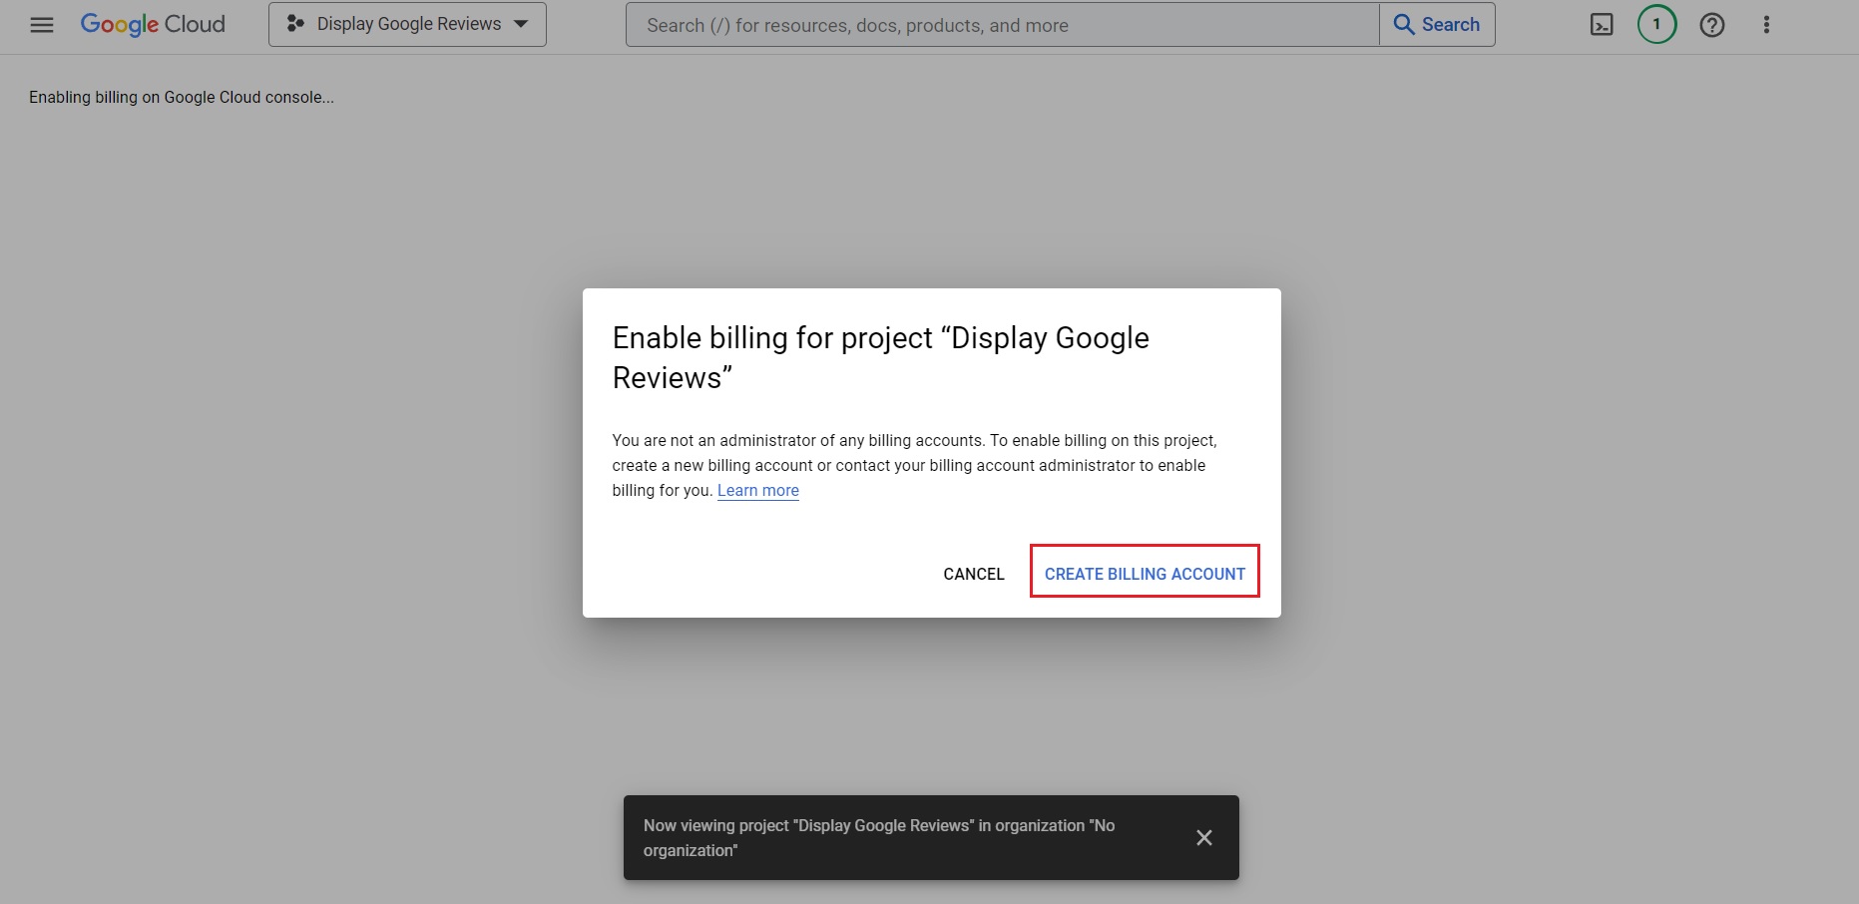Activate the Cloud Shell terminal icon

point(1602,25)
